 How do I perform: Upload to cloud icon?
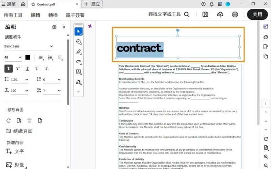pyautogui.click(x=220, y=14)
